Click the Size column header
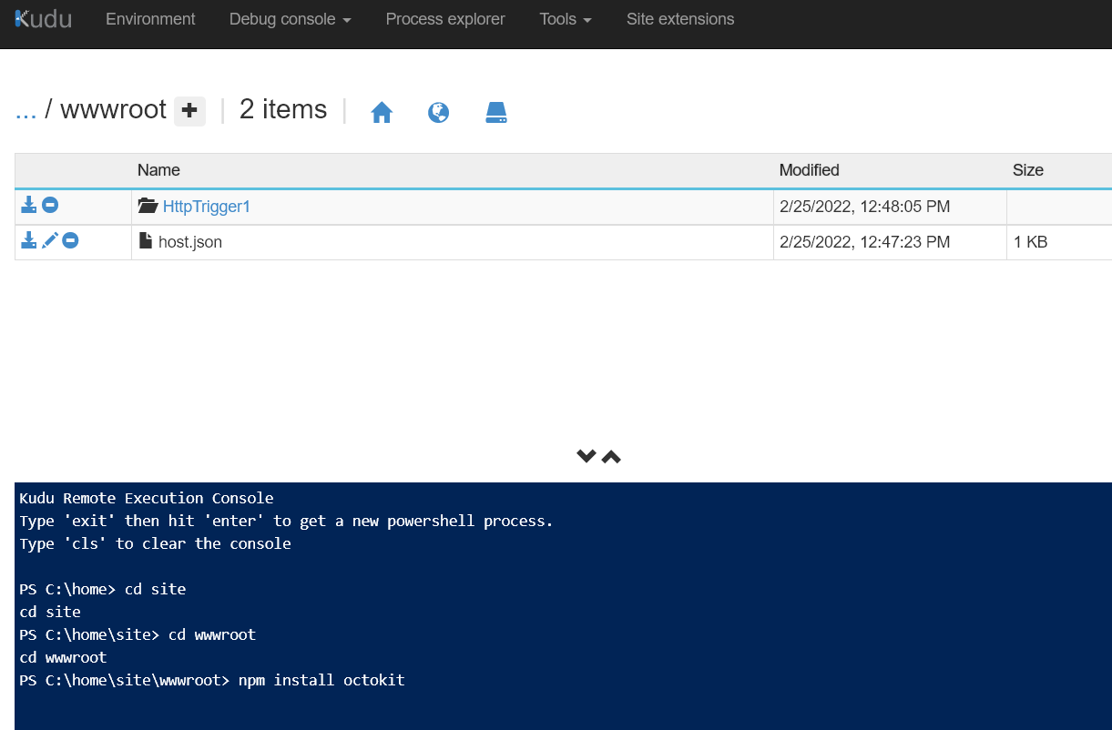The height and width of the screenshot is (730, 1112). pos(1028,170)
